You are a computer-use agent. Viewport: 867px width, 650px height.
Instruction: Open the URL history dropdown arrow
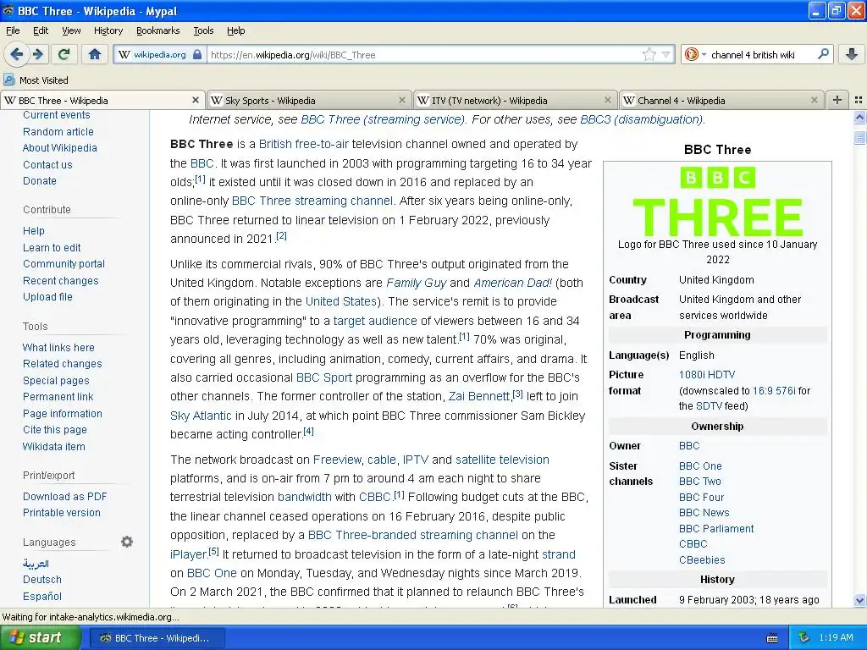(x=665, y=54)
